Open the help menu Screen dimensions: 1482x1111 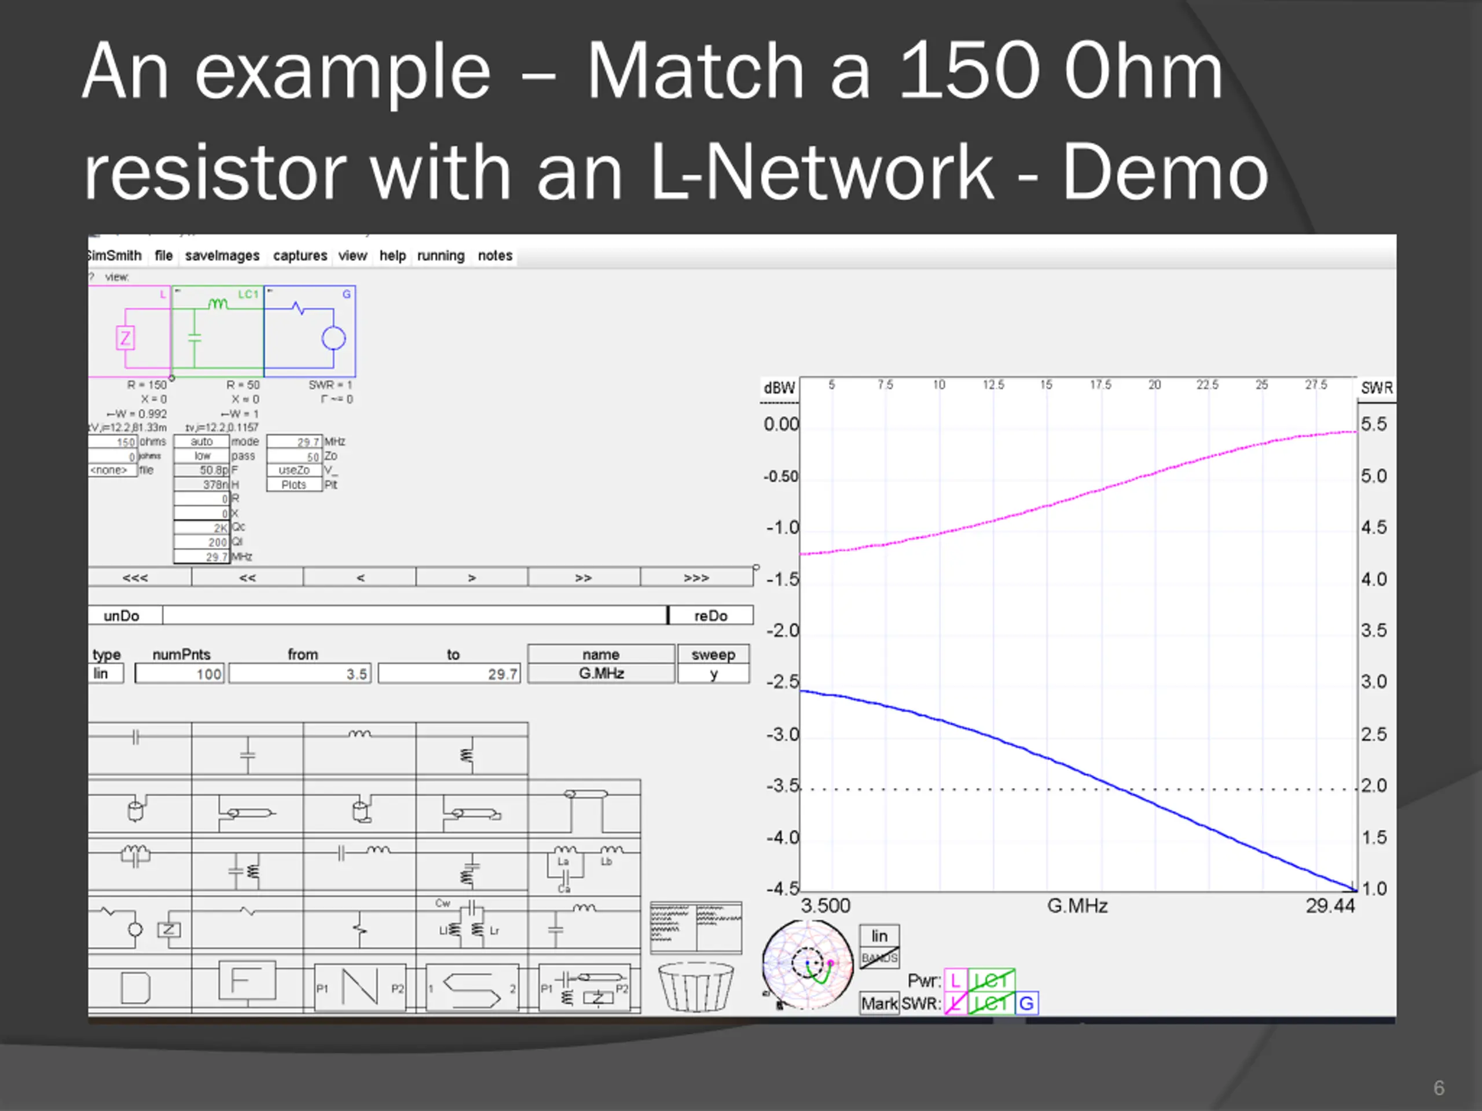click(392, 256)
